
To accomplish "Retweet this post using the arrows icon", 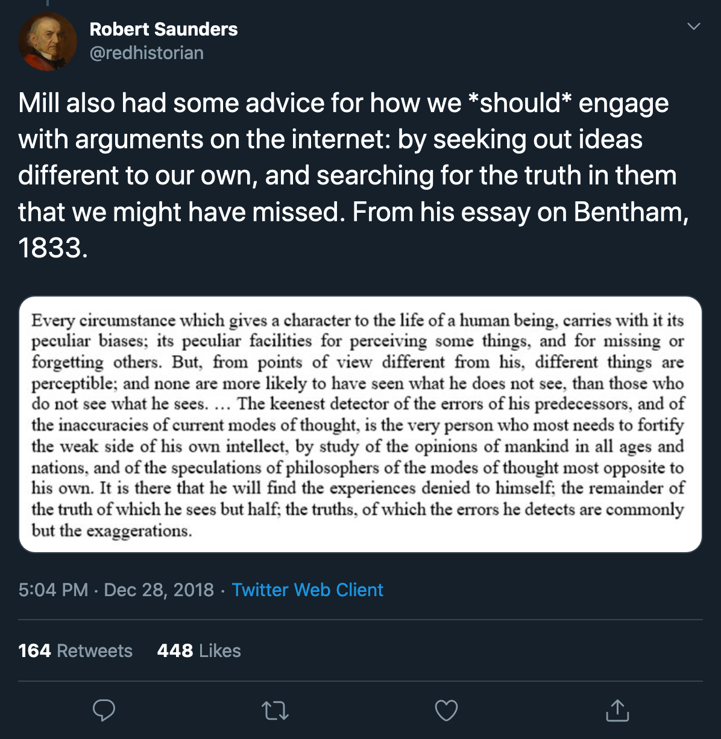I will [x=275, y=711].
